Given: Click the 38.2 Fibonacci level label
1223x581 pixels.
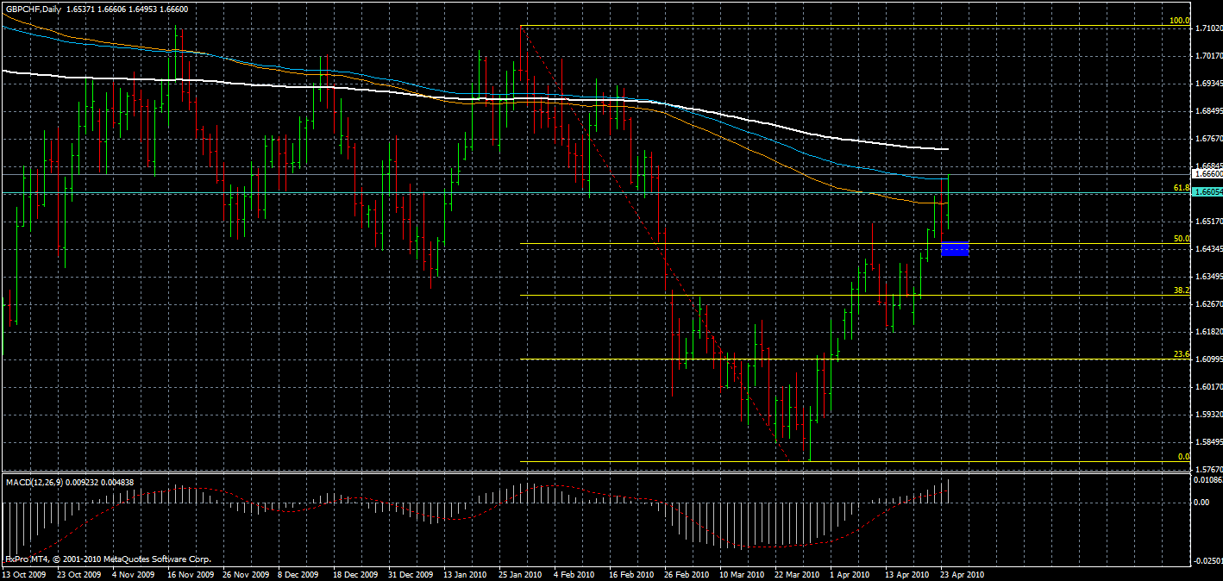Looking at the screenshot, I should pyautogui.click(x=1182, y=290).
